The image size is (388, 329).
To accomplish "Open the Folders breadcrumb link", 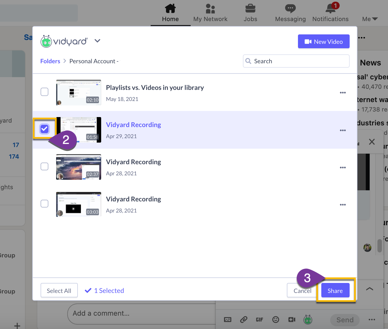I will click(x=50, y=61).
